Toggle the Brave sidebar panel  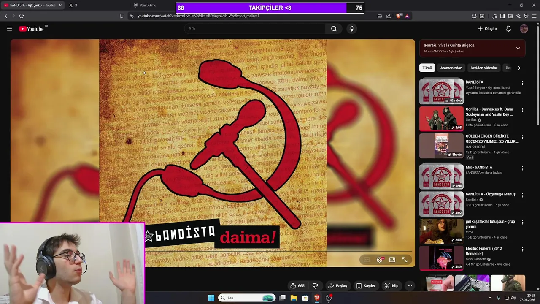(x=502, y=16)
